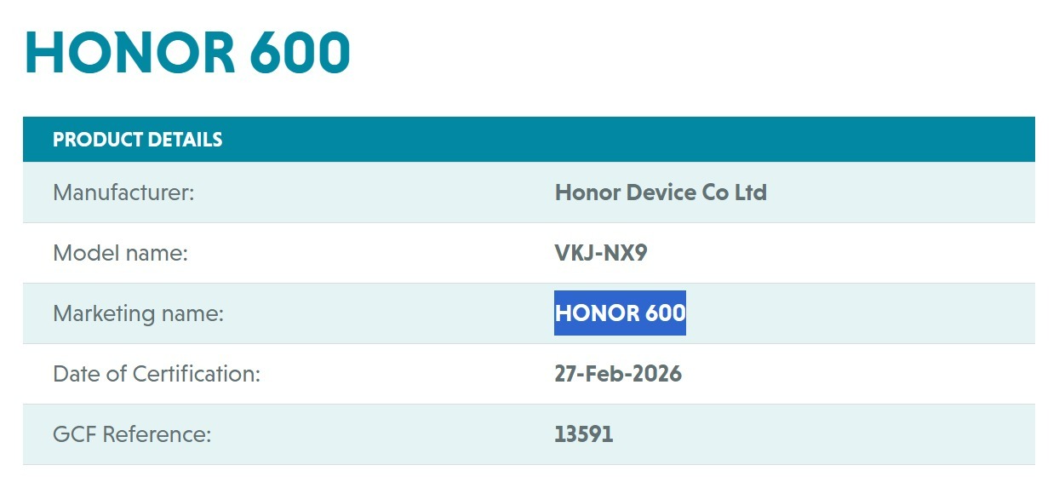Click Ltd in the manufacturer value

click(750, 192)
